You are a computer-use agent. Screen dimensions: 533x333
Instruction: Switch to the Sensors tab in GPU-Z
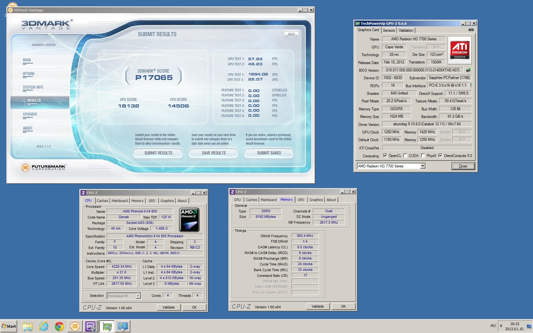389,30
